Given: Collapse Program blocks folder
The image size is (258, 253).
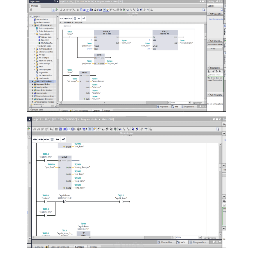Looking at the screenshot, I should [x=35, y=34].
